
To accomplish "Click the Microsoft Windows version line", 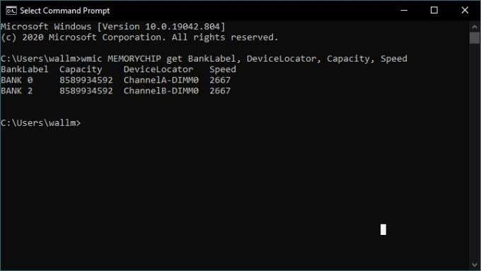I will pos(113,27).
